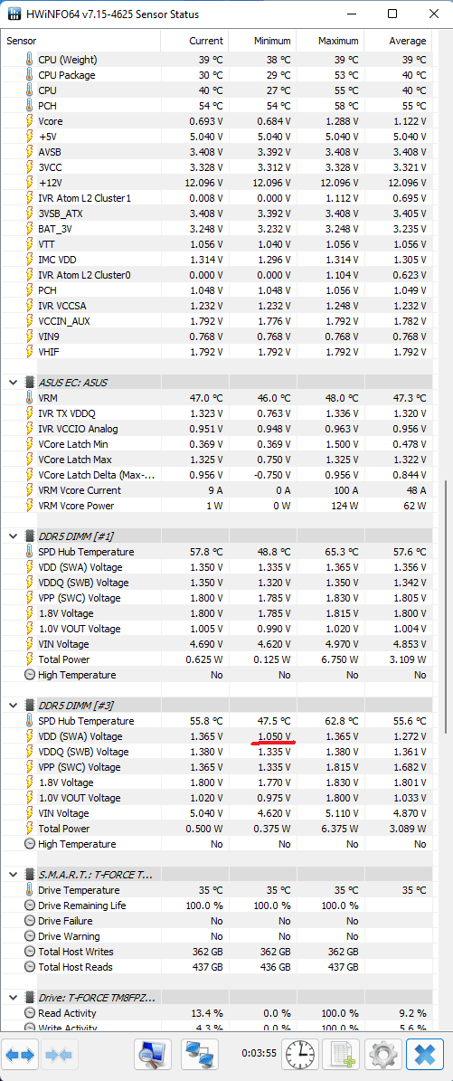Image resolution: width=453 pixels, height=1081 pixels.
Task: Click the circle icon beside Total Host Writes
Action: [x=30, y=952]
